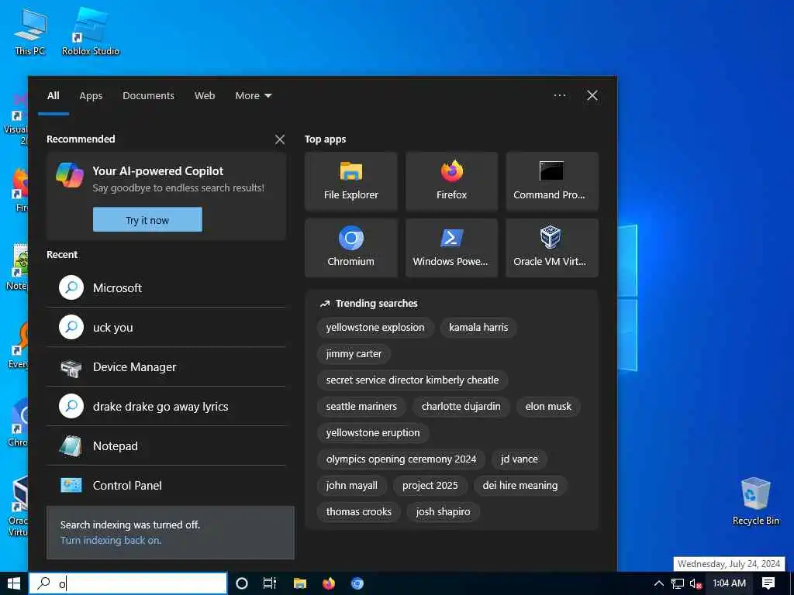Open Windows PowerShell tile
The image size is (794, 595).
(452, 248)
